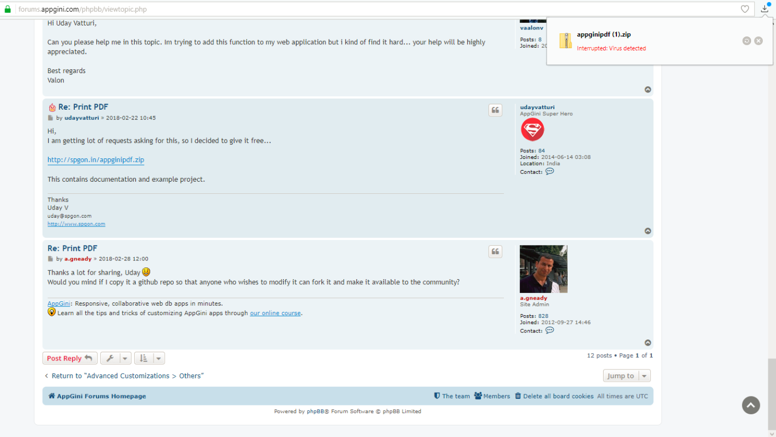Click Delete all board cookies
Image resolution: width=776 pixels, height=437 pixels.
click(x=554, y=396)
